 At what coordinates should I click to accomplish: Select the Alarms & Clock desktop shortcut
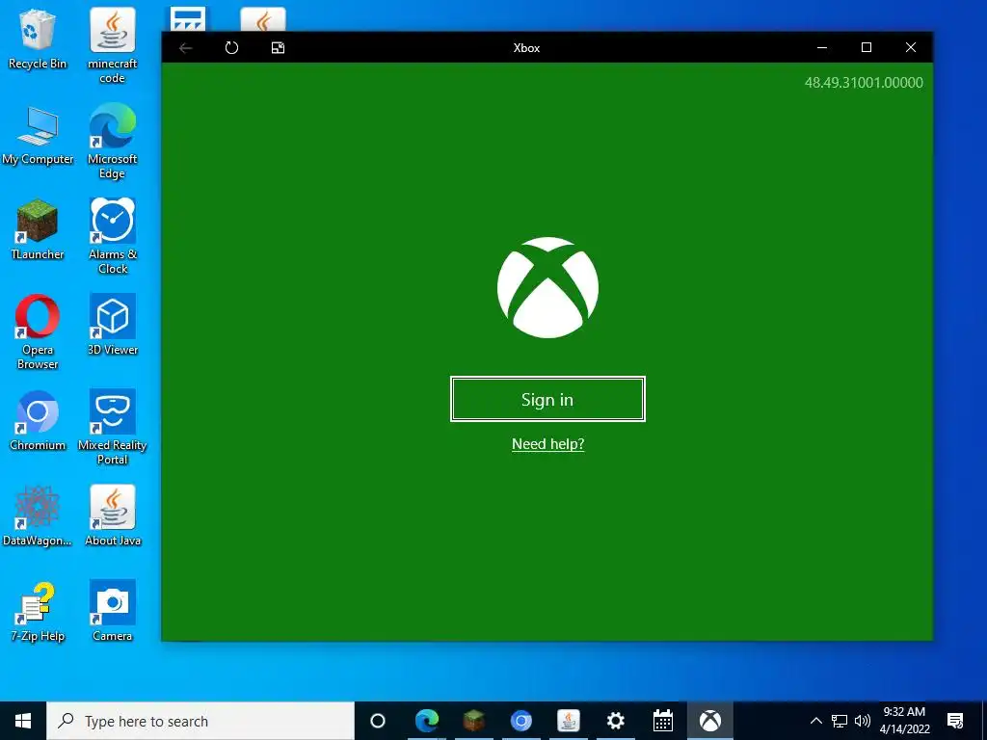click(112, 237)
